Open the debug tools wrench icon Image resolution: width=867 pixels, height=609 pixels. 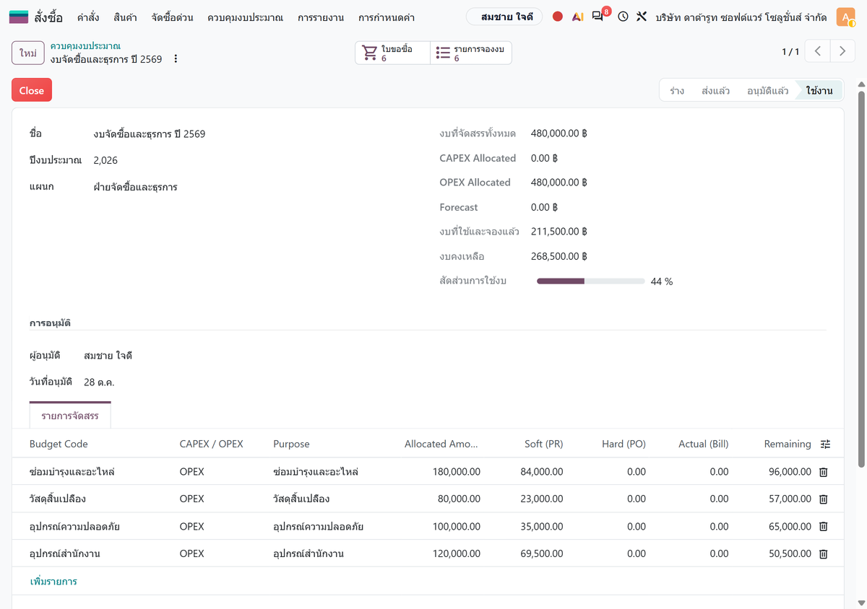pyautogui.click(x=642, y=17)
